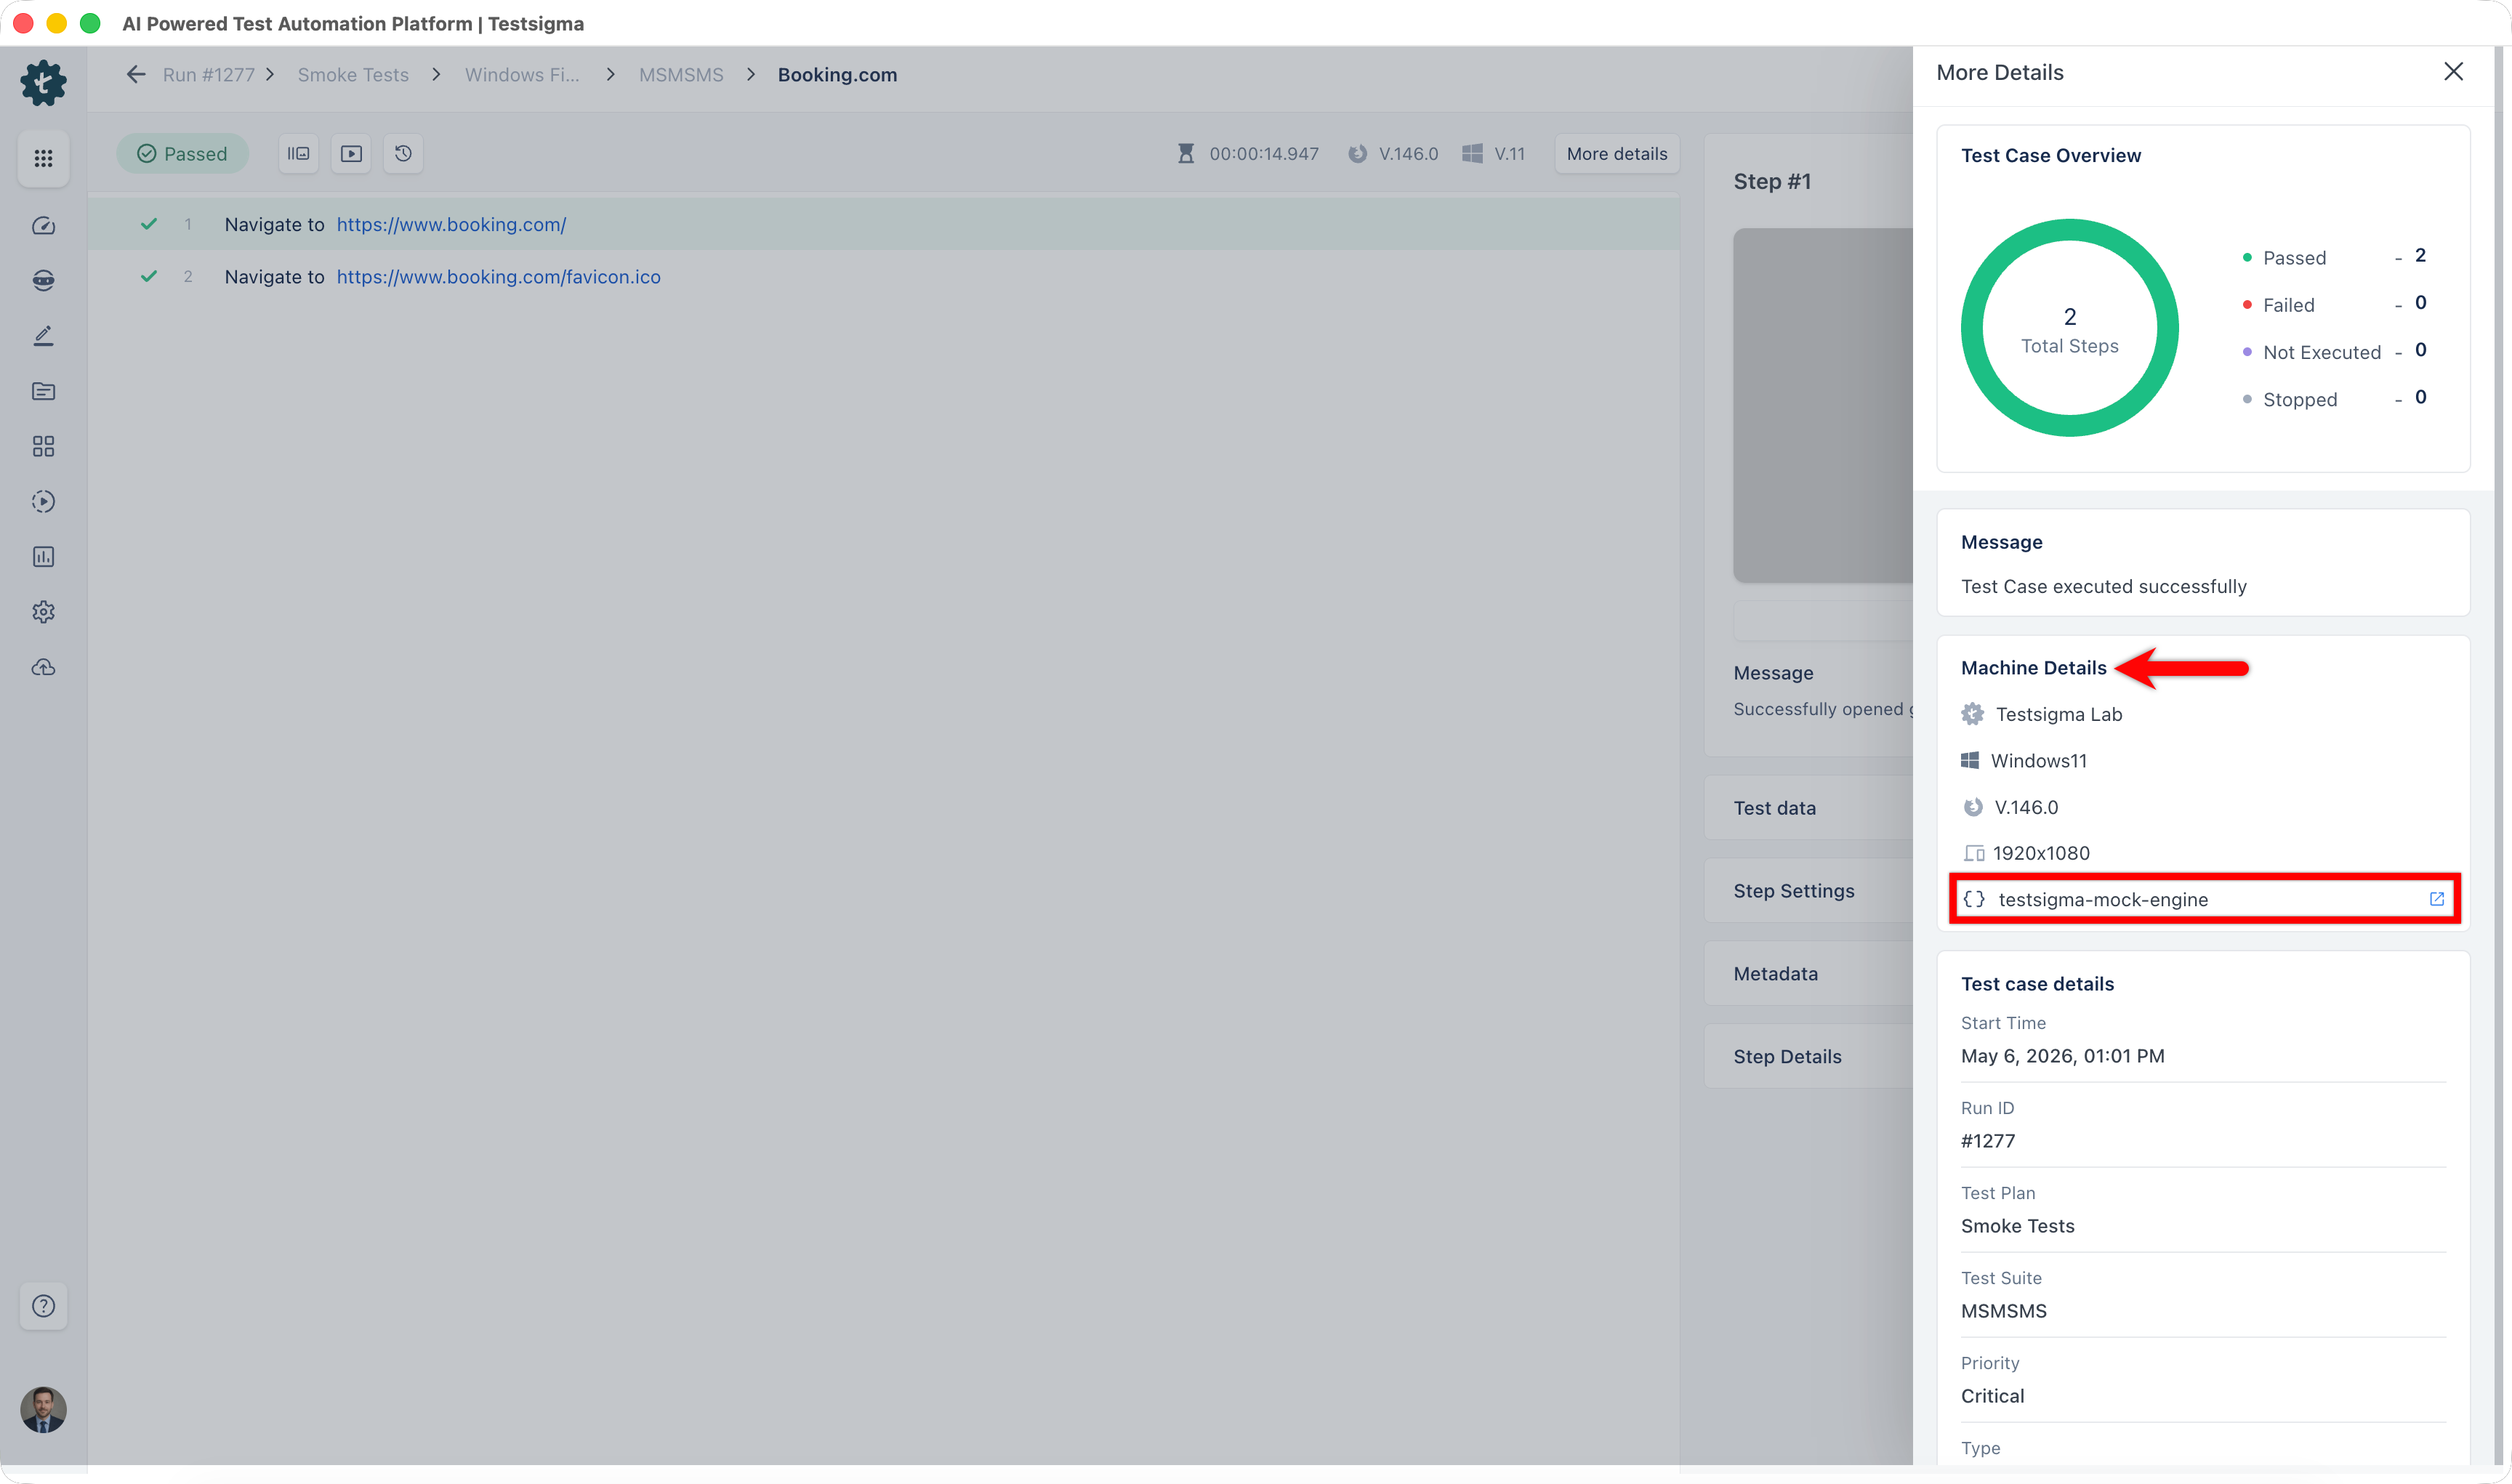Open the Dashboard gauge icon in sidebar
The width and height of the screenshot is (2512, 1484).
click(x=43, y=226)
